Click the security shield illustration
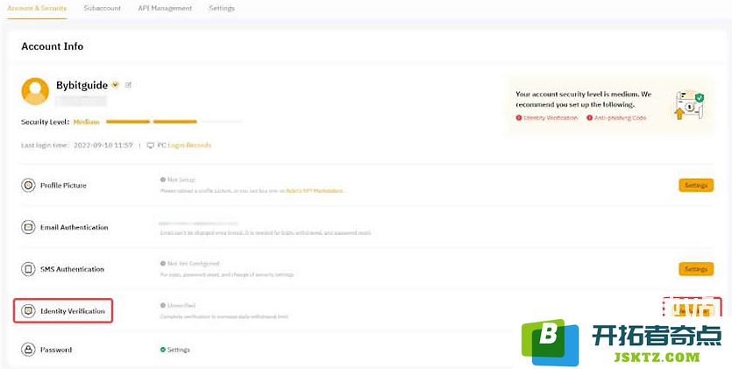 (x=689, y=106)
